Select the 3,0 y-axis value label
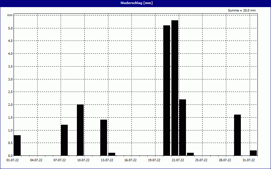Image resolution: width=271 pixels, height=169 pixels. click(x=10, y=79)
